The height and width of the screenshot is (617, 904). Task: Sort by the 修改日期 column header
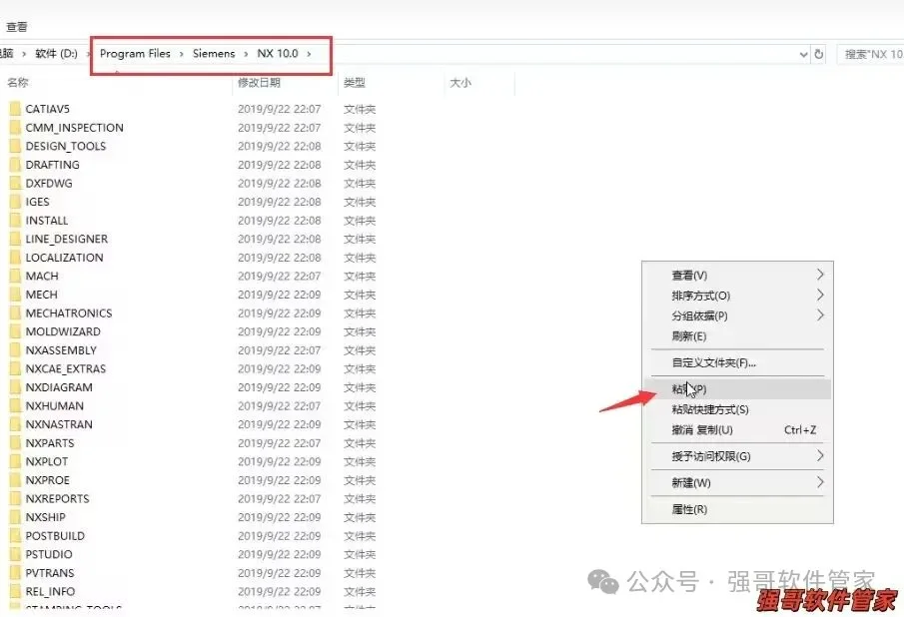(259, 83)
